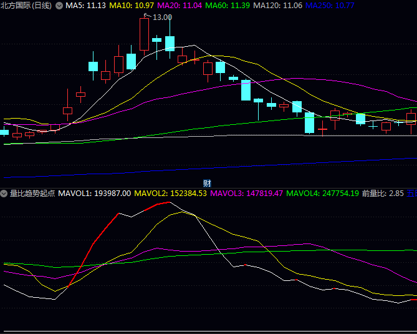Expand dropdown beside 量比趋势起点 indicator
Screen dimensions: 417x334
pyautogui.click(x=5, y=194)
